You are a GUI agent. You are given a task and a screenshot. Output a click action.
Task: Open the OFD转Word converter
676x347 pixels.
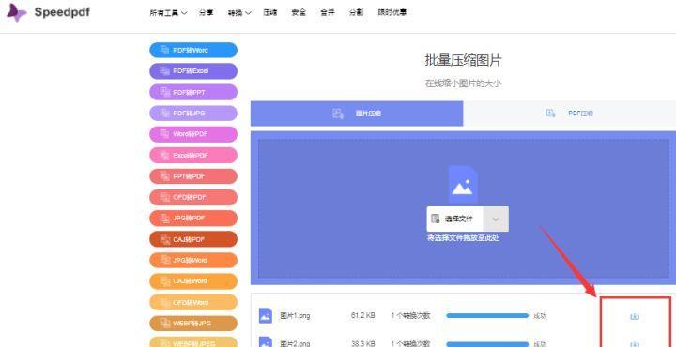(x=193, y=302)
